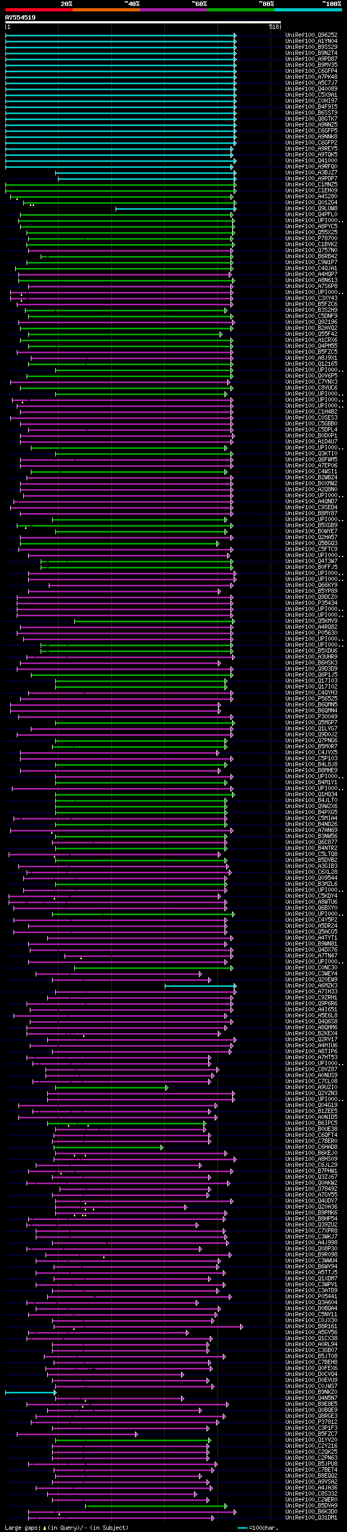This screenshot has height=1532, width=347.
Task: Select hit label UniRef100_Q1YV20
Action: tap(311, 1440)
